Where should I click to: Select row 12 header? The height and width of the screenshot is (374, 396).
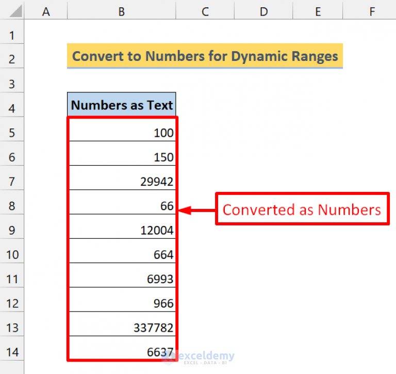pos(12,299)
